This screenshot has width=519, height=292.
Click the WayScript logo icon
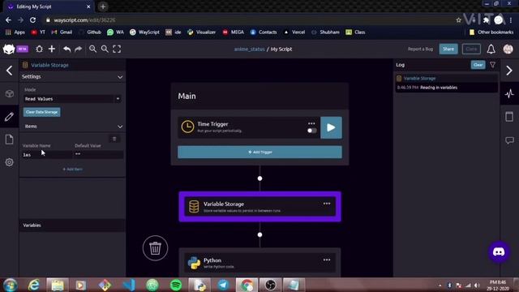click(x=9, y=49)
